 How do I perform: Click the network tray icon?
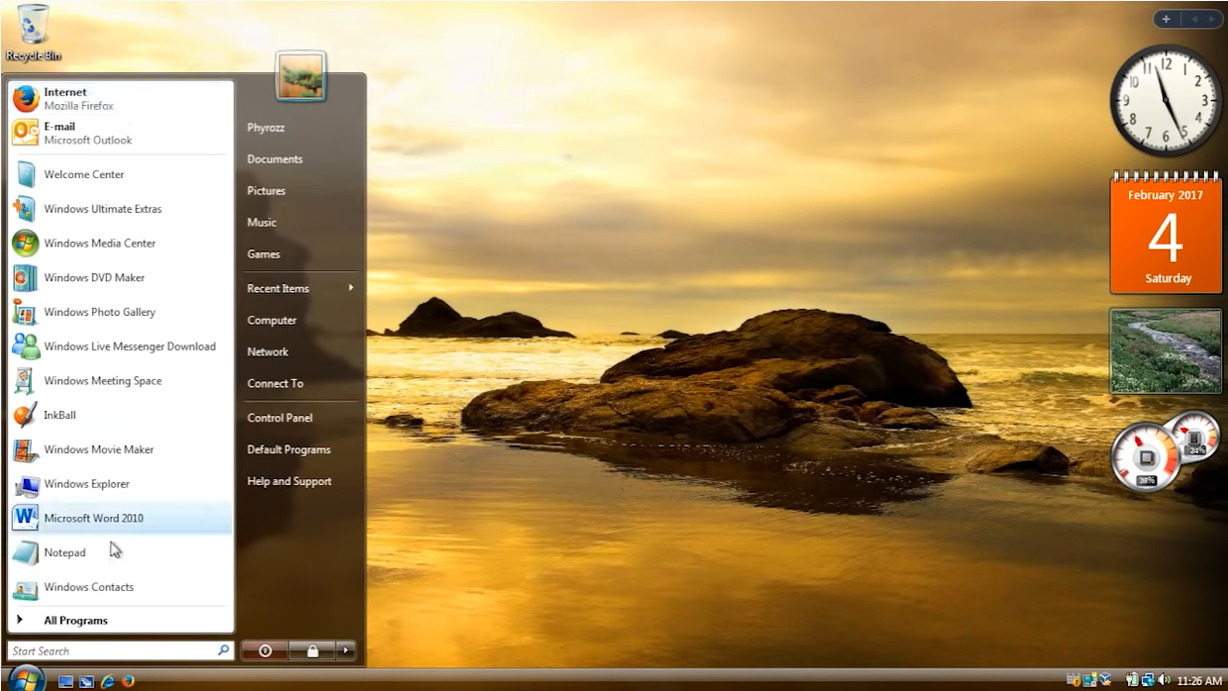point(1148,680)
